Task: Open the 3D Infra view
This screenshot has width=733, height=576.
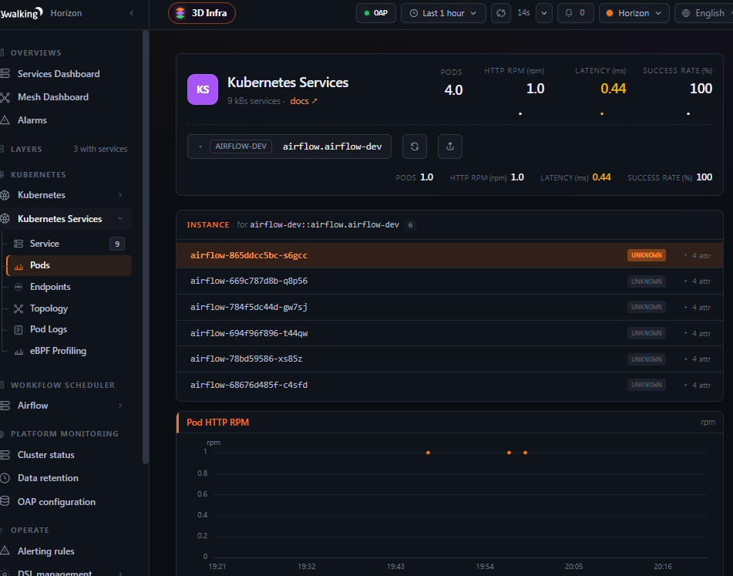Action: tap(202, 13)
